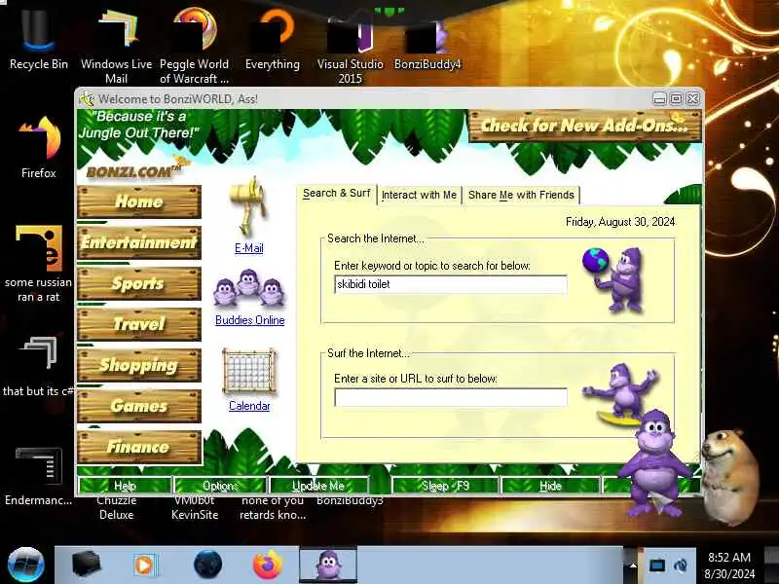Open the Travel section
Image resolution: width=779 pixels, height=584 pixels.
[x=139, y=324]
